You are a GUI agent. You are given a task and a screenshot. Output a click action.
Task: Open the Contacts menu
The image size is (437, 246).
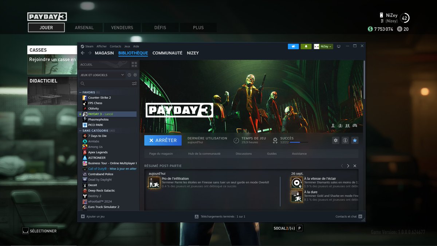(115, 46)
